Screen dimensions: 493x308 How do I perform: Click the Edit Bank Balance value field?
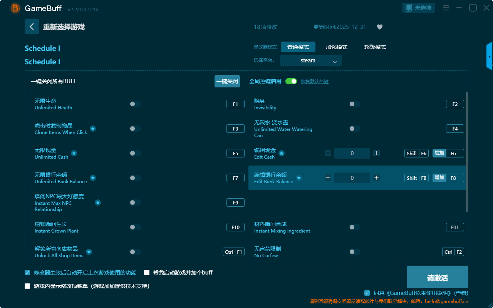click(x=352, y=178)
